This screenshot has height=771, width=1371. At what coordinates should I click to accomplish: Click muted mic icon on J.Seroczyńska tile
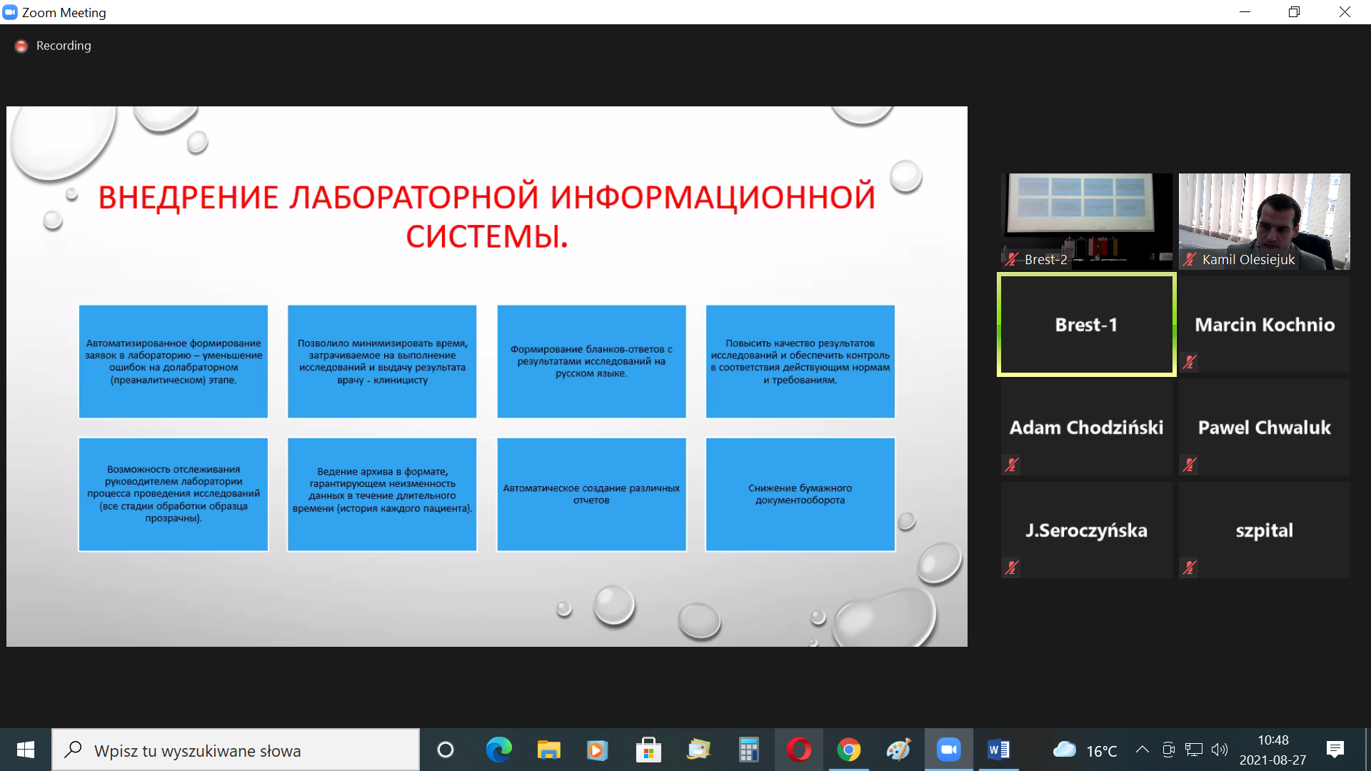coord(1011,568)
